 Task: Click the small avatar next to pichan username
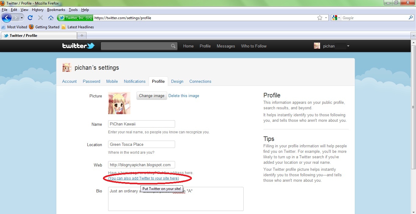[317, 46]
